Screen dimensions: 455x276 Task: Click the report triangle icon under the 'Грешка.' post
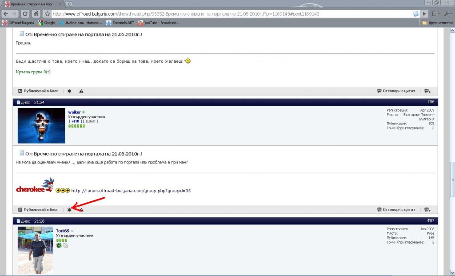point(81,91)
